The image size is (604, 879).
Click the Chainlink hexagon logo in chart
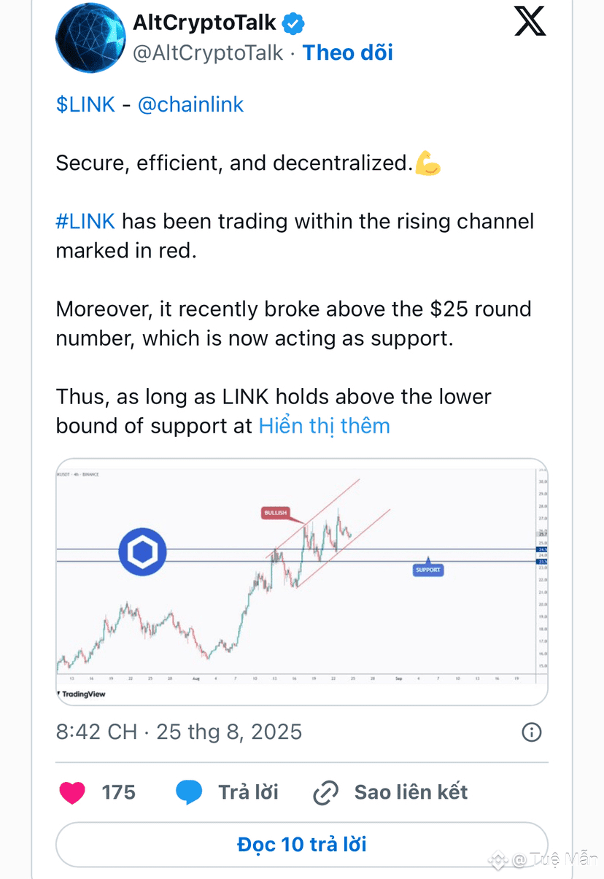pyautogui.click(x=143, y=552)
